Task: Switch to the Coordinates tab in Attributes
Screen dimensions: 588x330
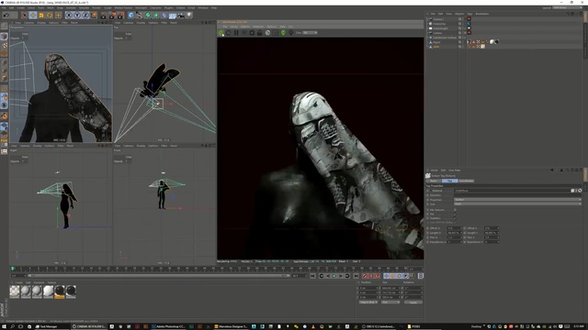Action: (466, 181)
